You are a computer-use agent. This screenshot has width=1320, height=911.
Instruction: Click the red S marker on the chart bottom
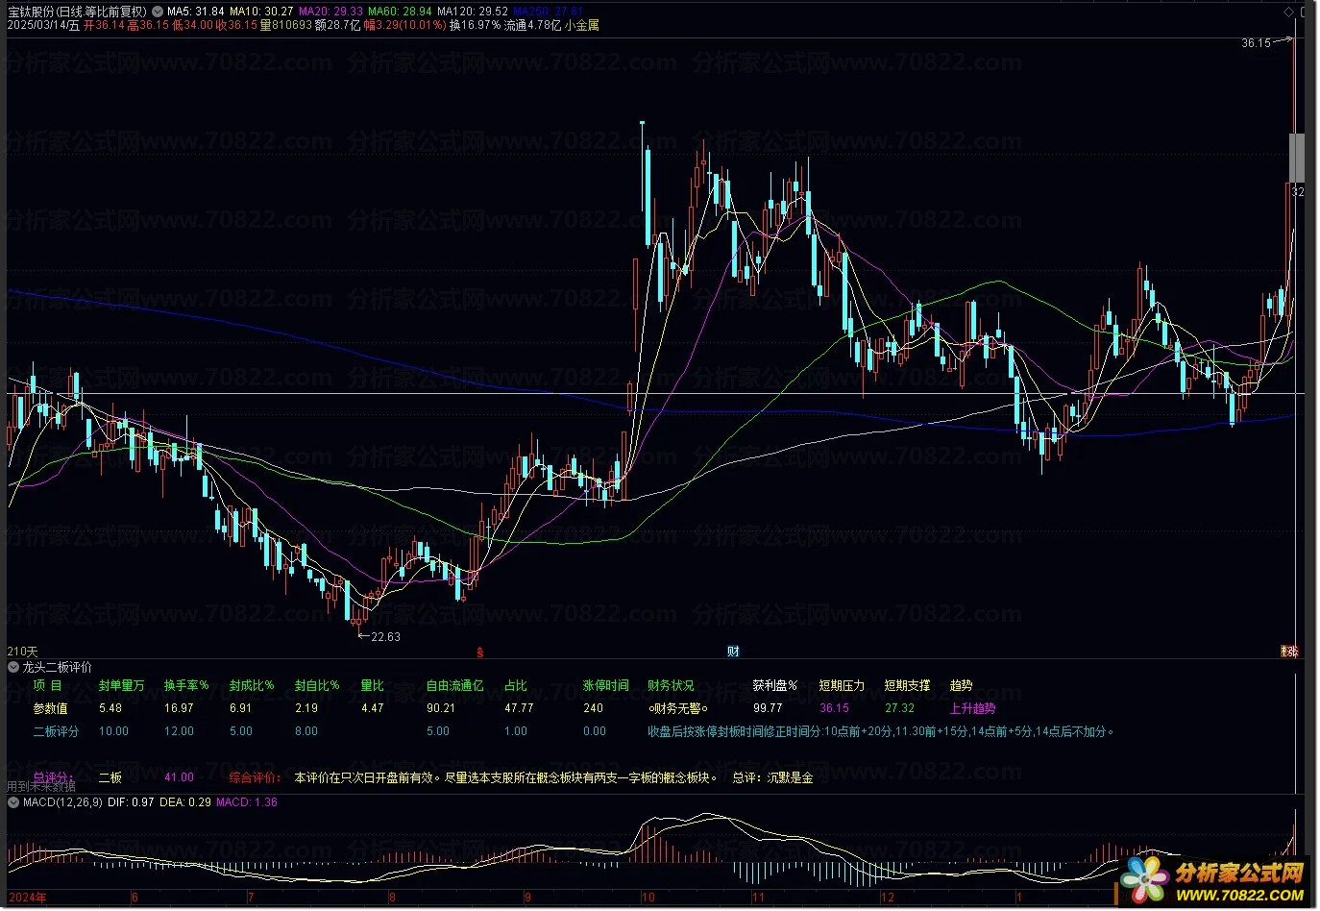point(479,652)
